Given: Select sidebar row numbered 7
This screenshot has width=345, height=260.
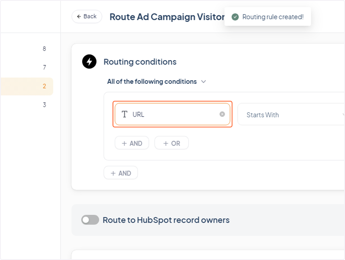Looking at the screenshot, I should point(27,68).
